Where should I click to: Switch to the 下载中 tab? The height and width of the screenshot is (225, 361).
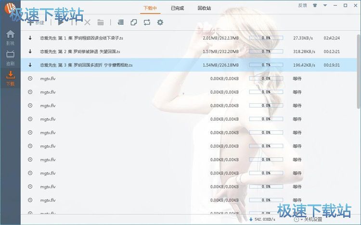pyautogui.click(x=150, y=8)
